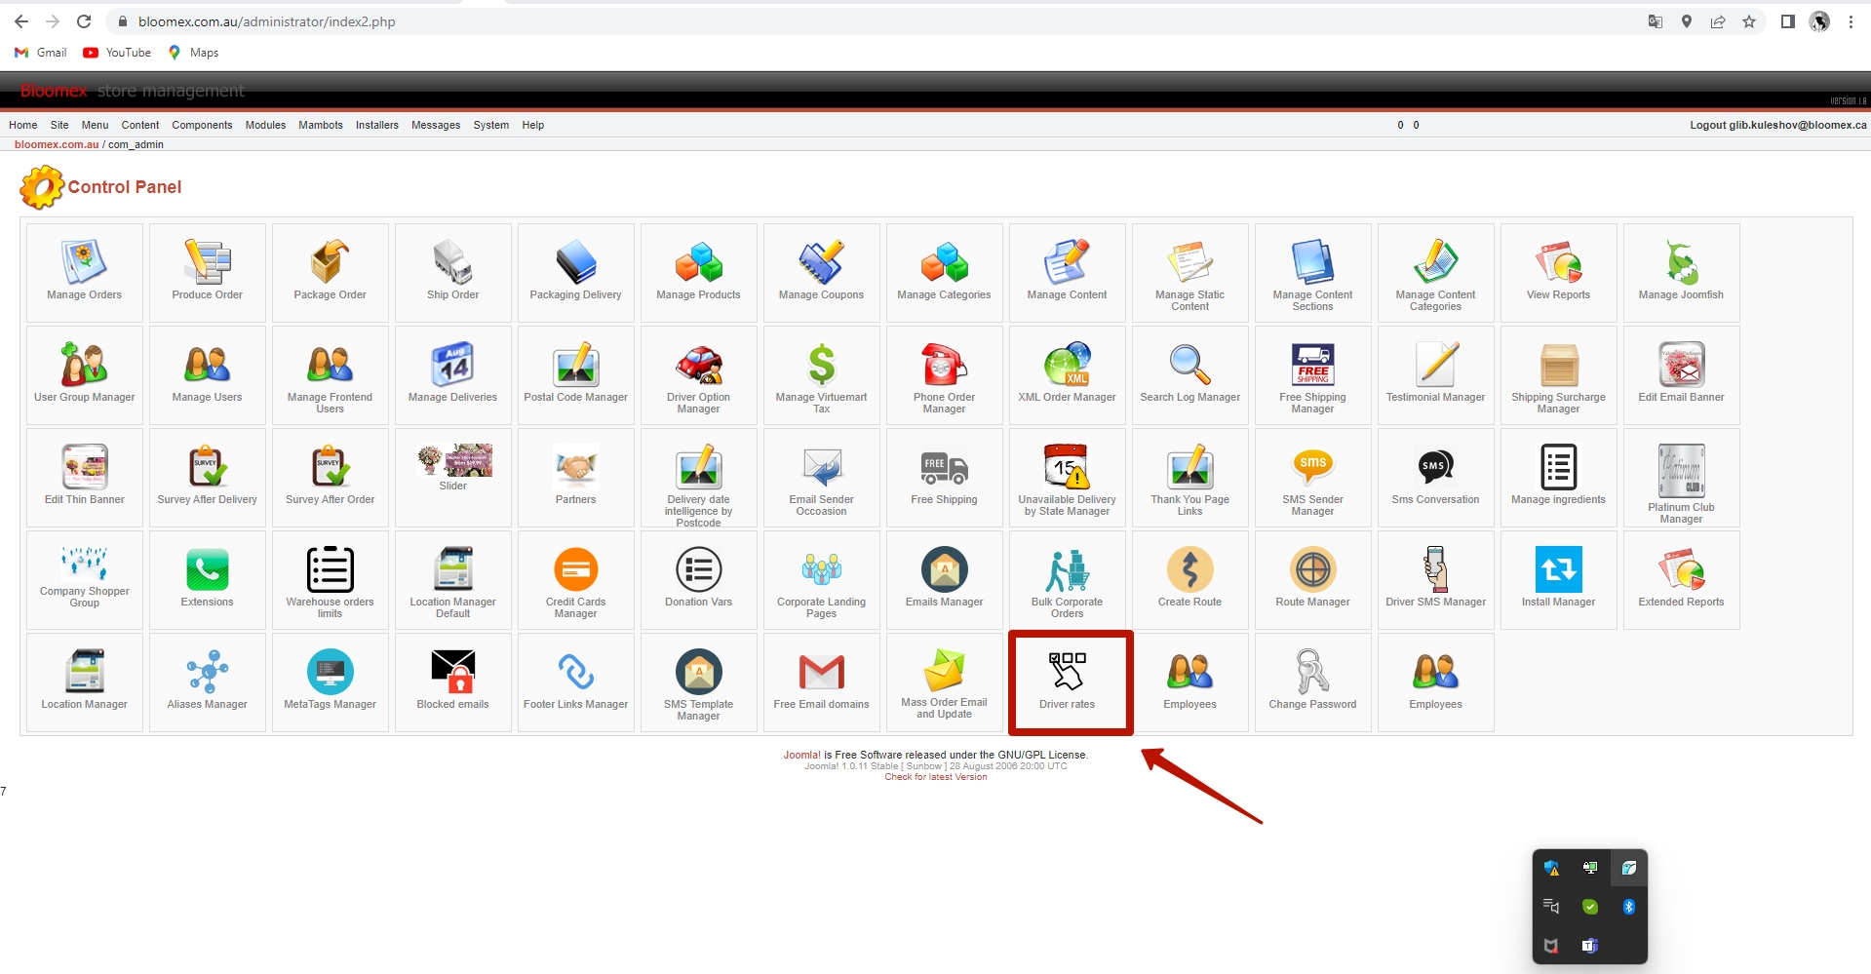This screenshot has height=974, width=1871.
Task: Click Check for latest Version link
Action: coord(936,777)
